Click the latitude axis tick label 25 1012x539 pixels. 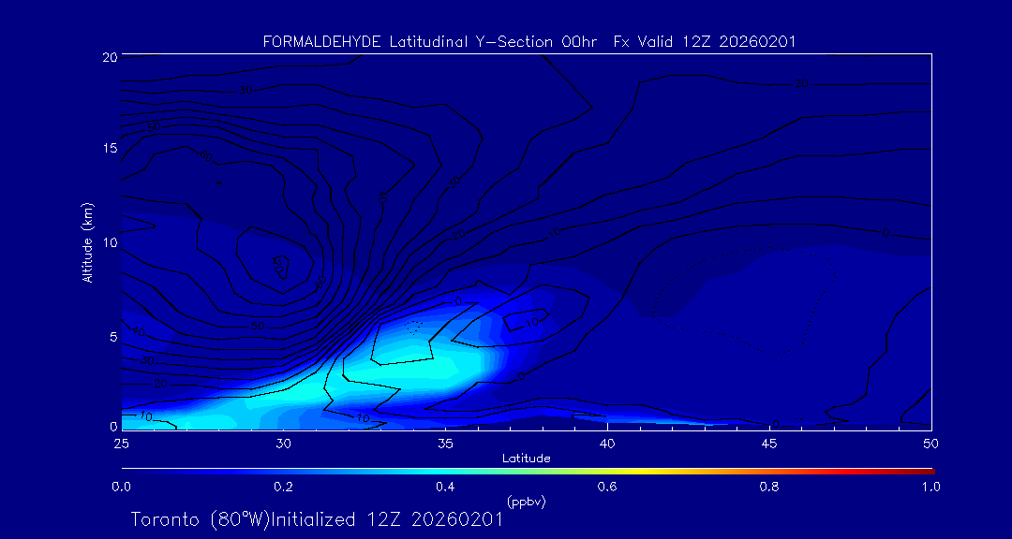[121, 444]
